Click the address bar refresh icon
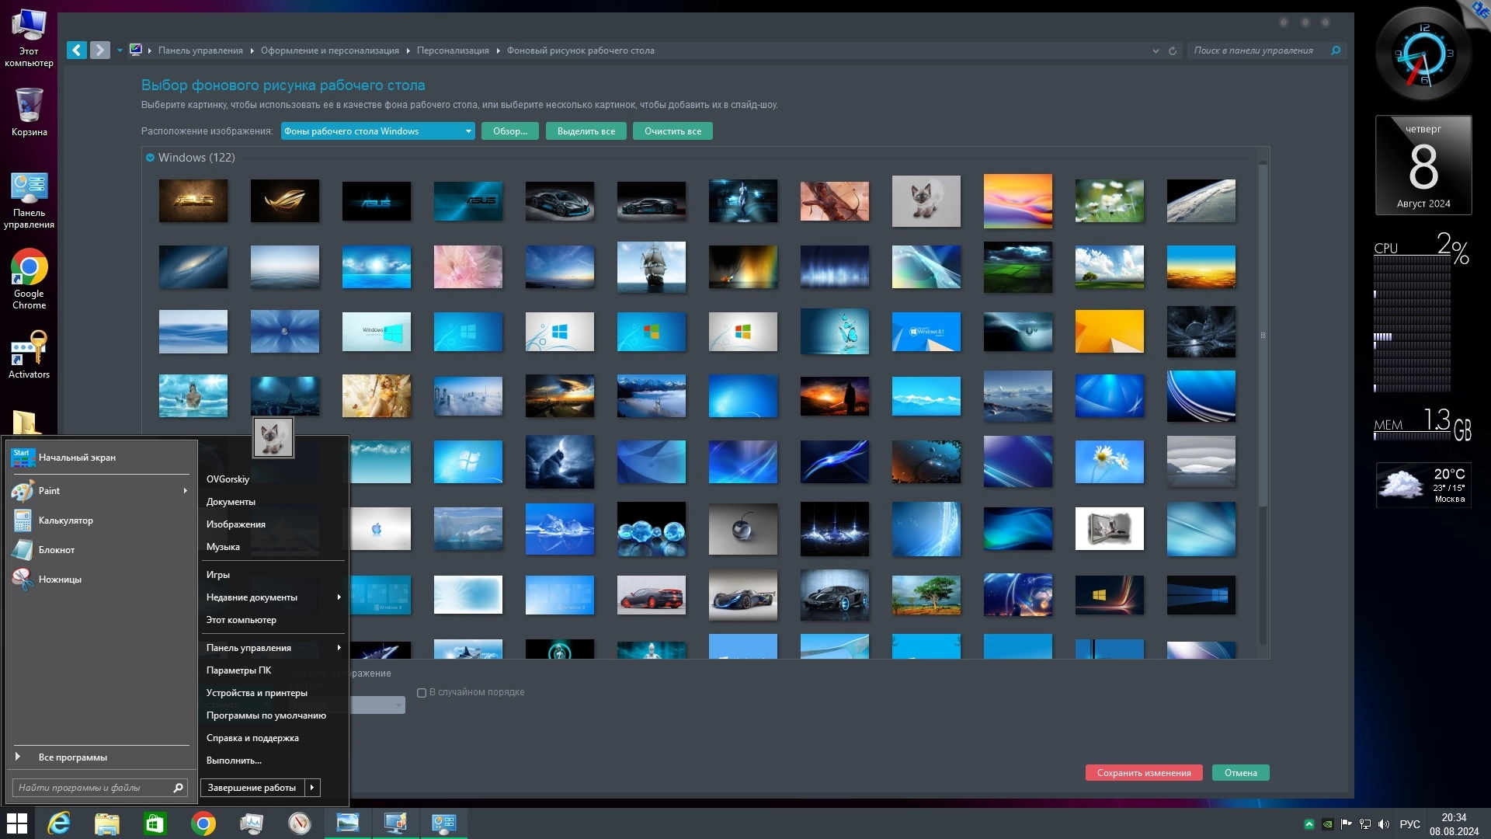This screenshot has height=839, width=1491. pos(1173,51)
